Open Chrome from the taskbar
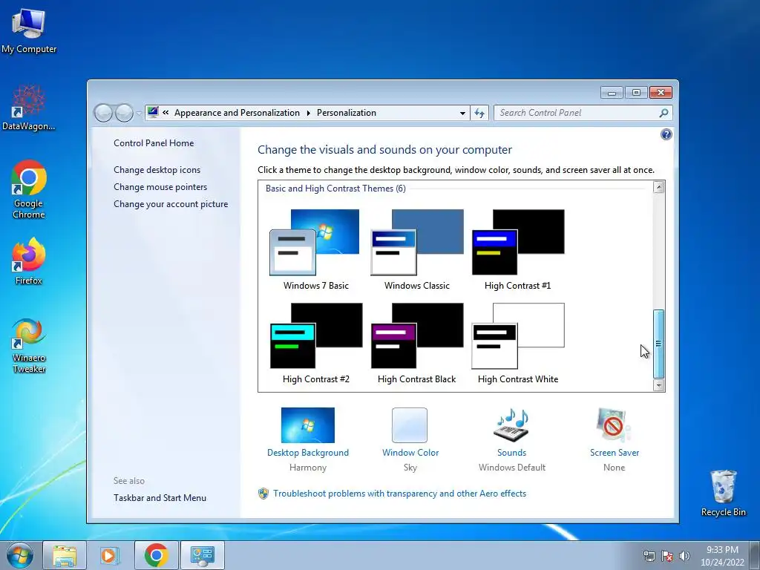This screenshot has height=570, width=760. (x=156, y=555)
